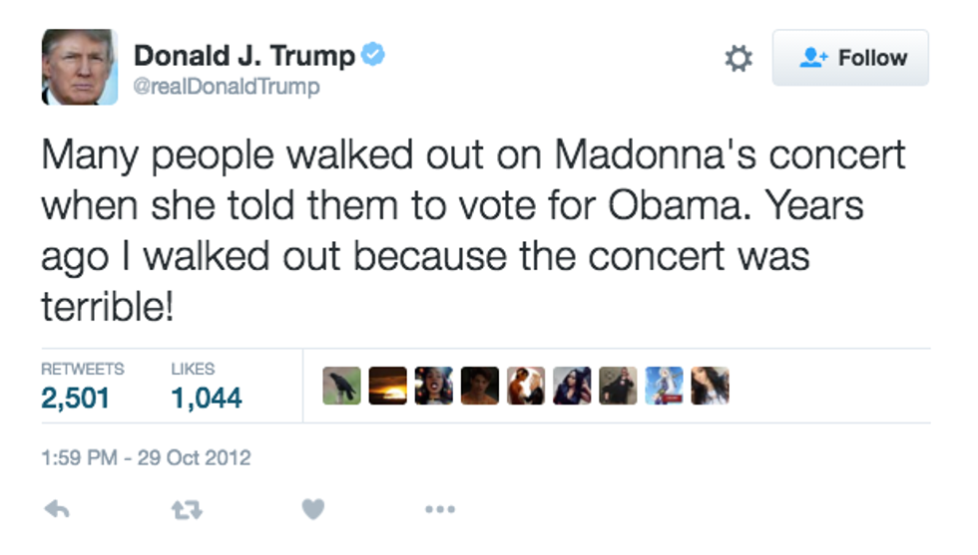Open Donald J. Trump's profile picture

click(x=79, y=66)
